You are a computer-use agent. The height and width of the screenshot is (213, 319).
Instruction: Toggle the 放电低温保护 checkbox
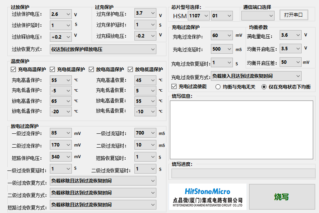pyautogui.click(x=131, y=70)
